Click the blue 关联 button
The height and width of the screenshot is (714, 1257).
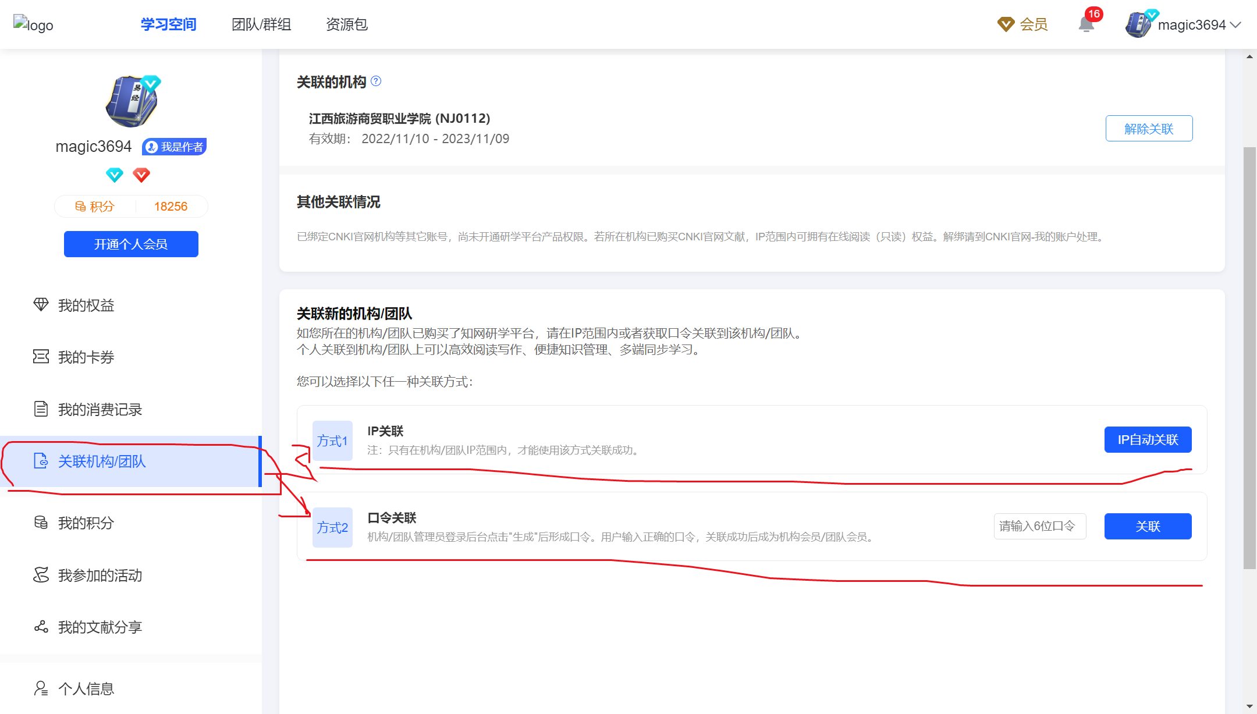point(1148,527)
